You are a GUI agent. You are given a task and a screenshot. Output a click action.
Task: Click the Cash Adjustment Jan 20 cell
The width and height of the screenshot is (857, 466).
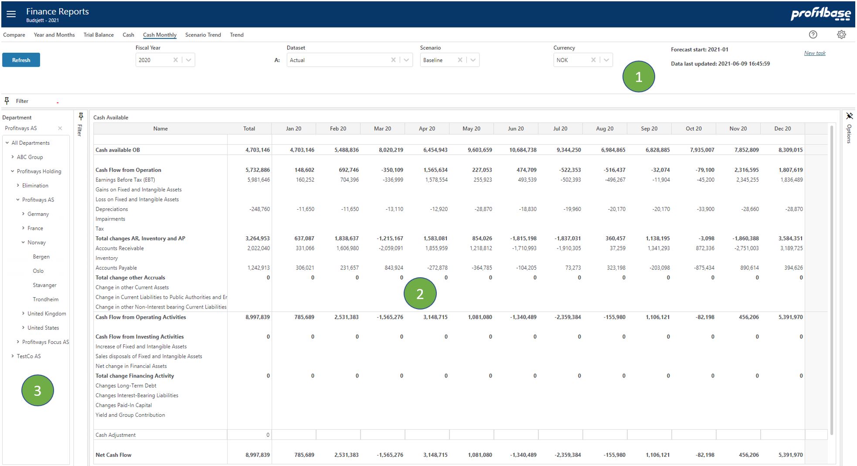[x=294, y=435]
